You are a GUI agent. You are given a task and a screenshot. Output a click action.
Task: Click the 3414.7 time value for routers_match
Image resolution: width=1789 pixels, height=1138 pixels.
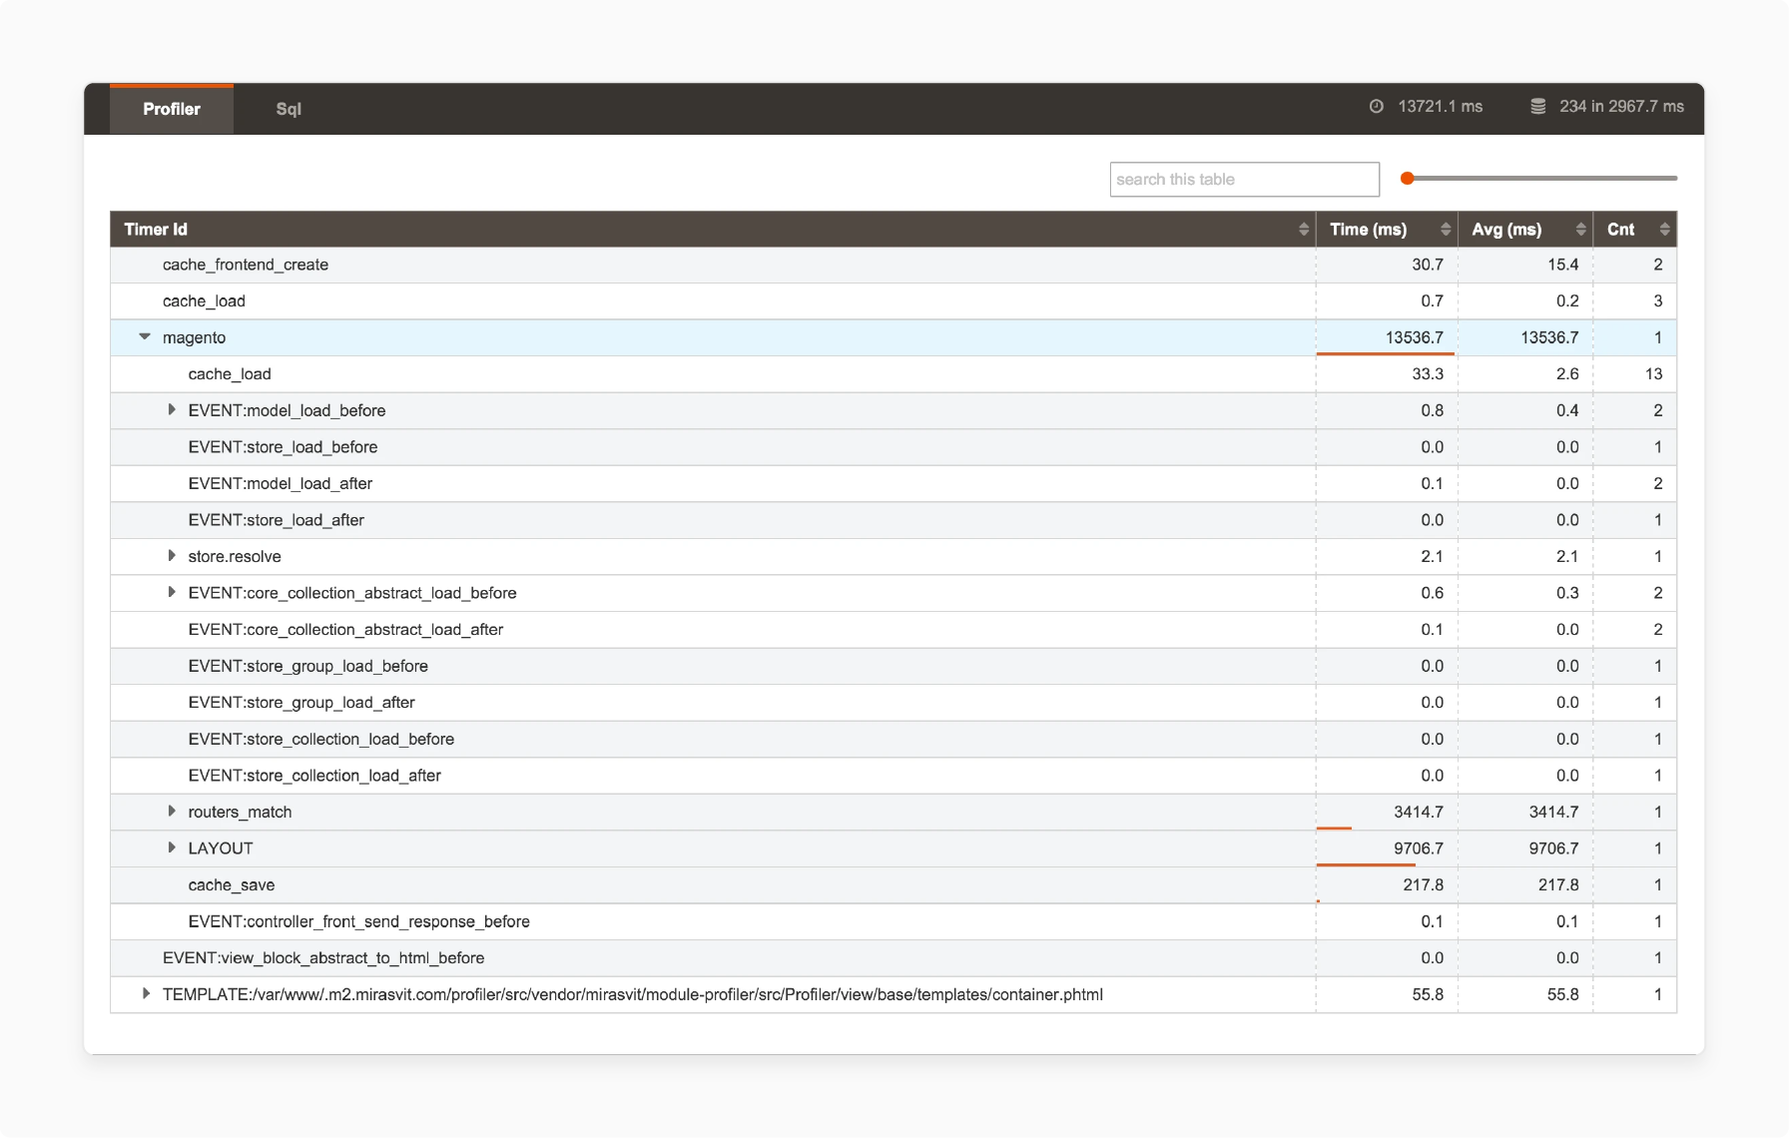(1419, 812)
